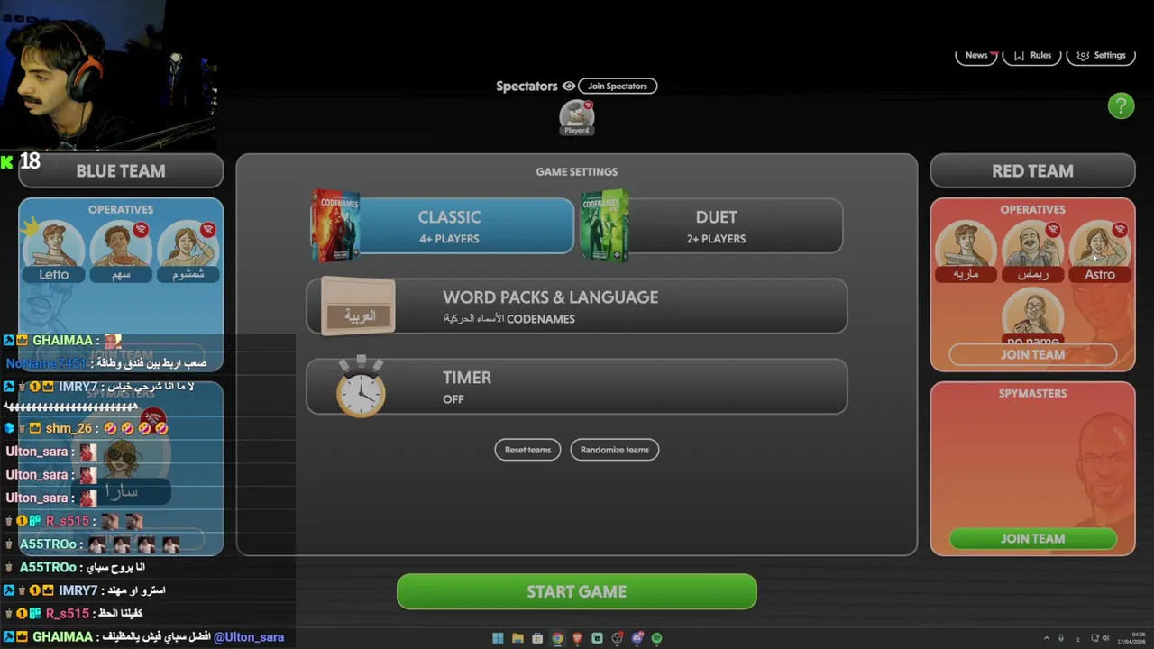Click the Red Team header
Screen dimensions: 1154x649
click(1032, 171)
